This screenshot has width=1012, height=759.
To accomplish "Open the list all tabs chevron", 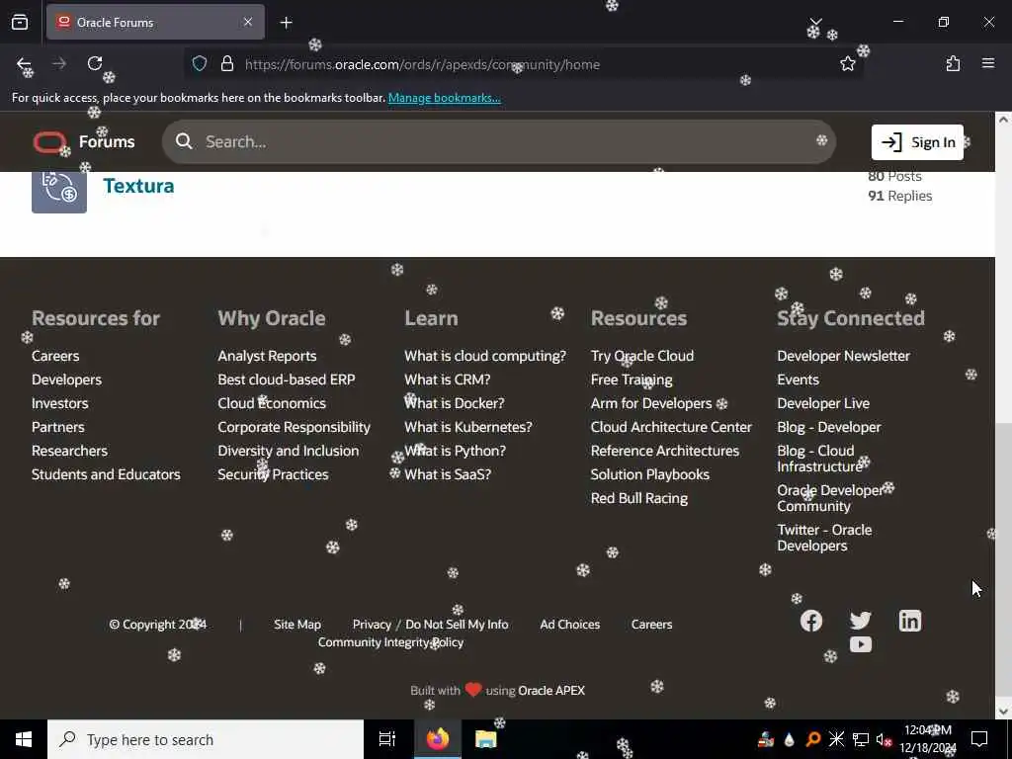I will coord(815,22).
